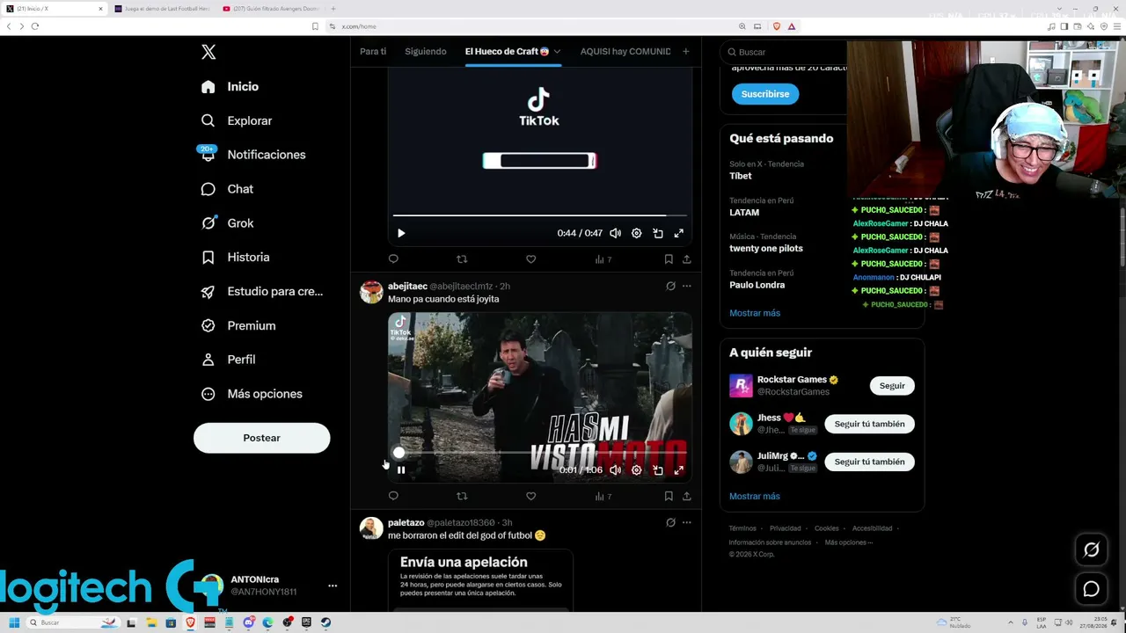Image resolution: width=1126 pixels, height=633 pixels.
Task: Expand Más opciones in the footer links
Action: (x=849, y=542)
